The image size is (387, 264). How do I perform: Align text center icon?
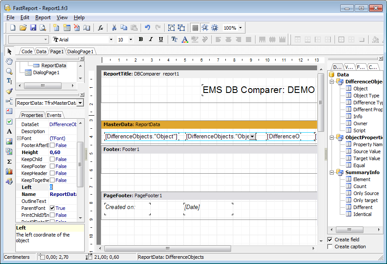coord(228,39)
